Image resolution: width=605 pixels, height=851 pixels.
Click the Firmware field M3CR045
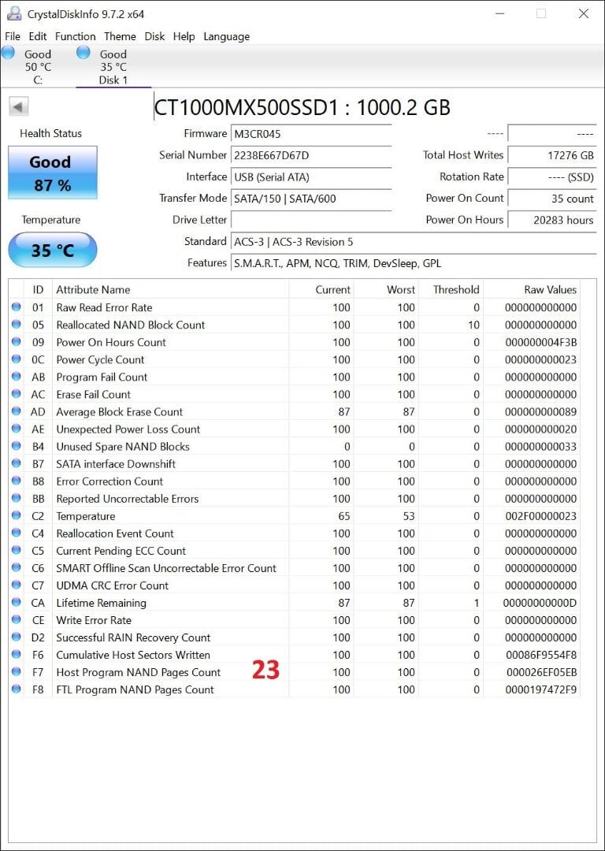click(x=311, y=133)
